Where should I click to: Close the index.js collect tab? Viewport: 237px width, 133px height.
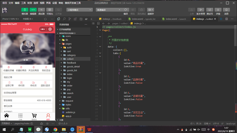tap(215, 19)
